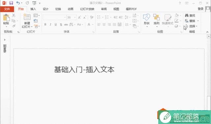Open the 视图 (View) tab
Screen dimensions: 211x124
pos(116,9)
